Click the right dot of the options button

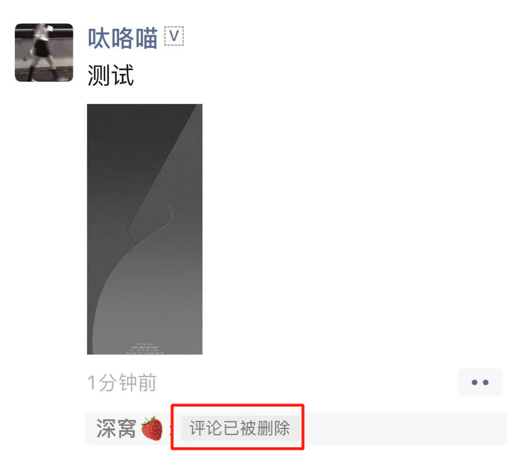[486, 382]
